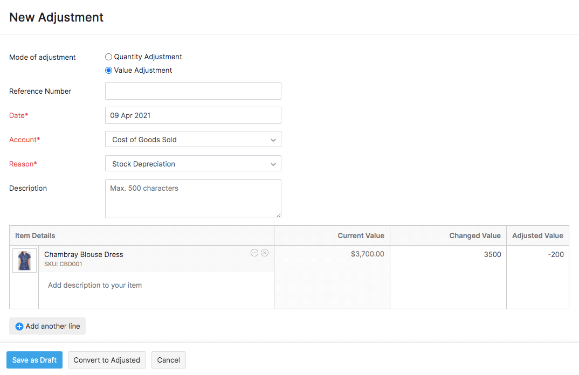Select Quantity Adjustment mode
Image resolution: width=579 pixels, height=375 pixels.
(108, 57)
